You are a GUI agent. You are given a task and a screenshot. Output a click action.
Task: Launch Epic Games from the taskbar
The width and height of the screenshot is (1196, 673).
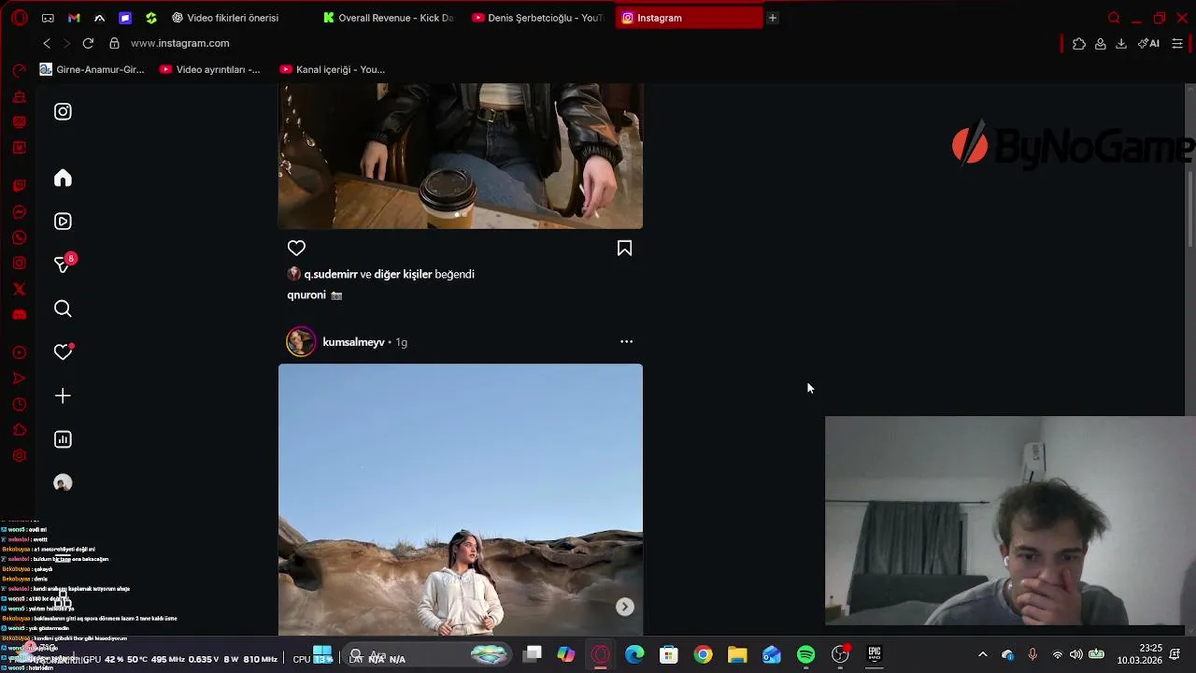tap(875, 654)
